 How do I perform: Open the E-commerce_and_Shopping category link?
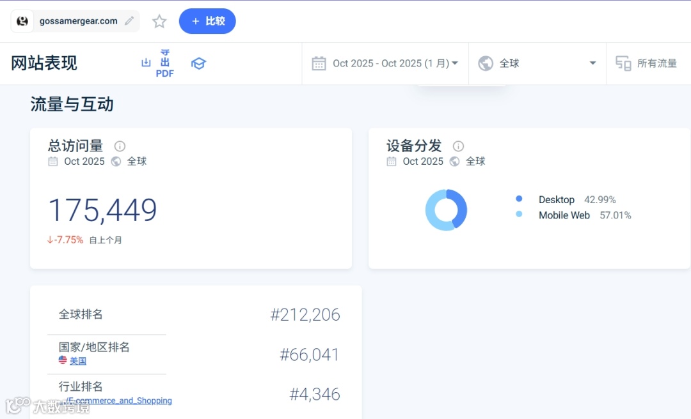[x=118, y=400]
